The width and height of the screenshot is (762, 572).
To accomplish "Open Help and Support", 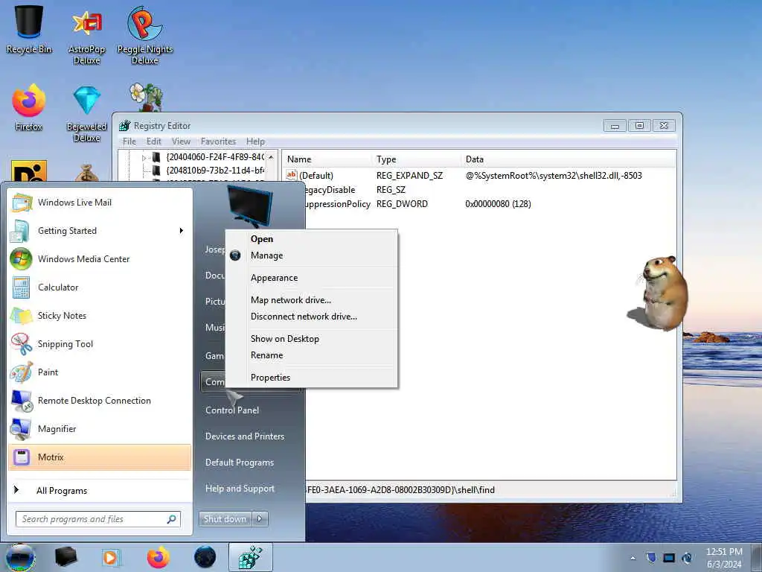I will coord(240,489).
